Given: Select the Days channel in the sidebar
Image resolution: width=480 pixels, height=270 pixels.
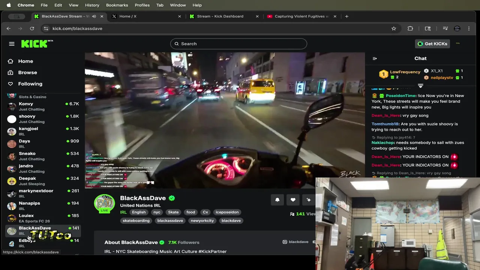Looking at the screenshot, I should pyautogui.click(x=43, y=144).
